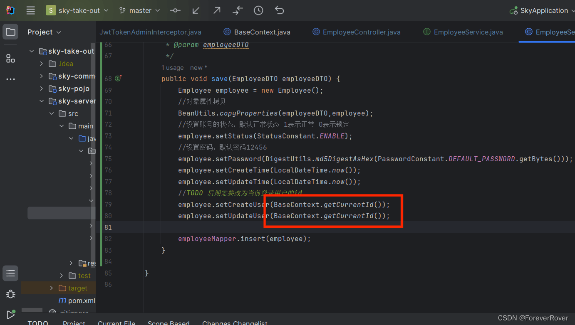This screenshot has height=325, width=575.
Task: Switch to TODO panel Project tab
Action: pyautogui.click(x=74, y=323)
